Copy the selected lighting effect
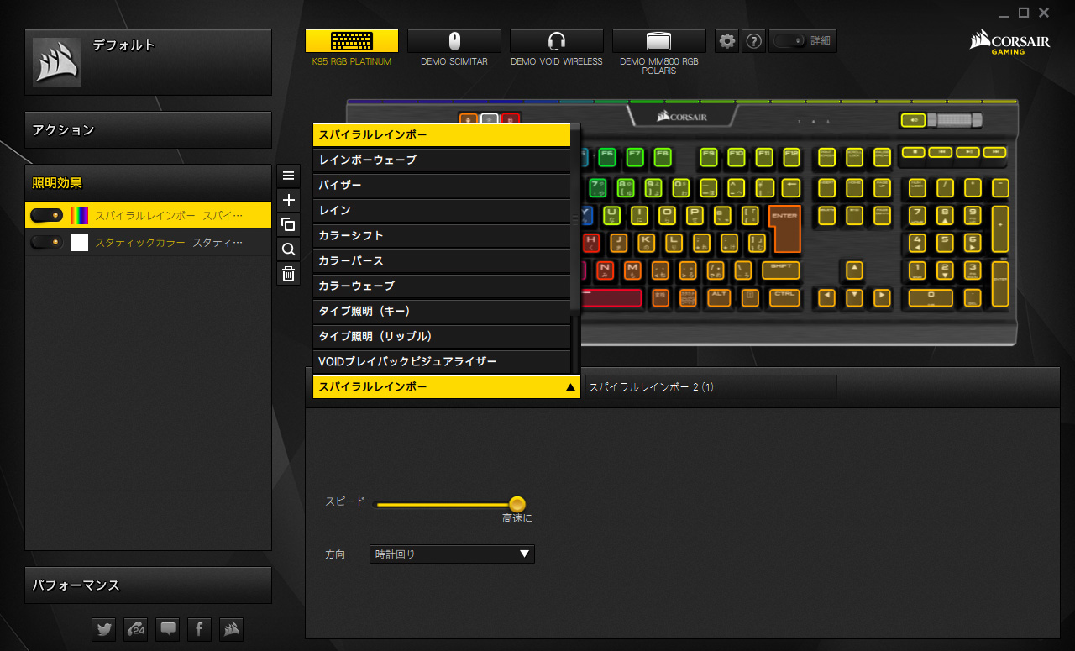This screenshot has height=651, width=1075. (x=289, y=224)
